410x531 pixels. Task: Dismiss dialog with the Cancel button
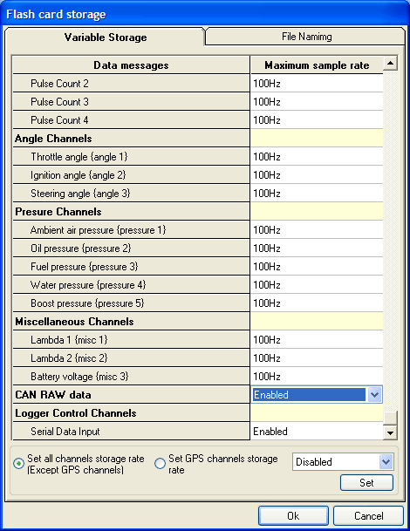369,516
